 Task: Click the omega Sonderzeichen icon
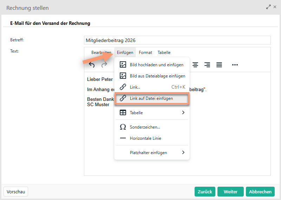(x=123, y=127)
